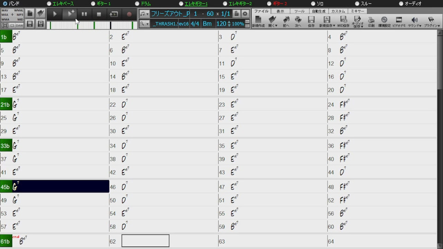Open the style search magnifier dropdown
This screenshot has height=249, width=443.
tap(144, 24)
